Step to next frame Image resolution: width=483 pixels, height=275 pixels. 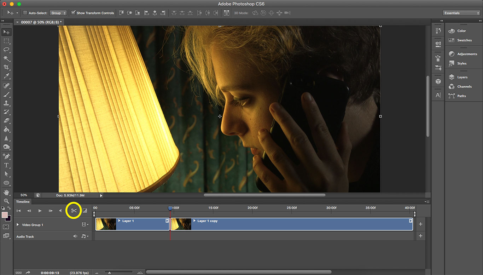click(x=51, y=211)
